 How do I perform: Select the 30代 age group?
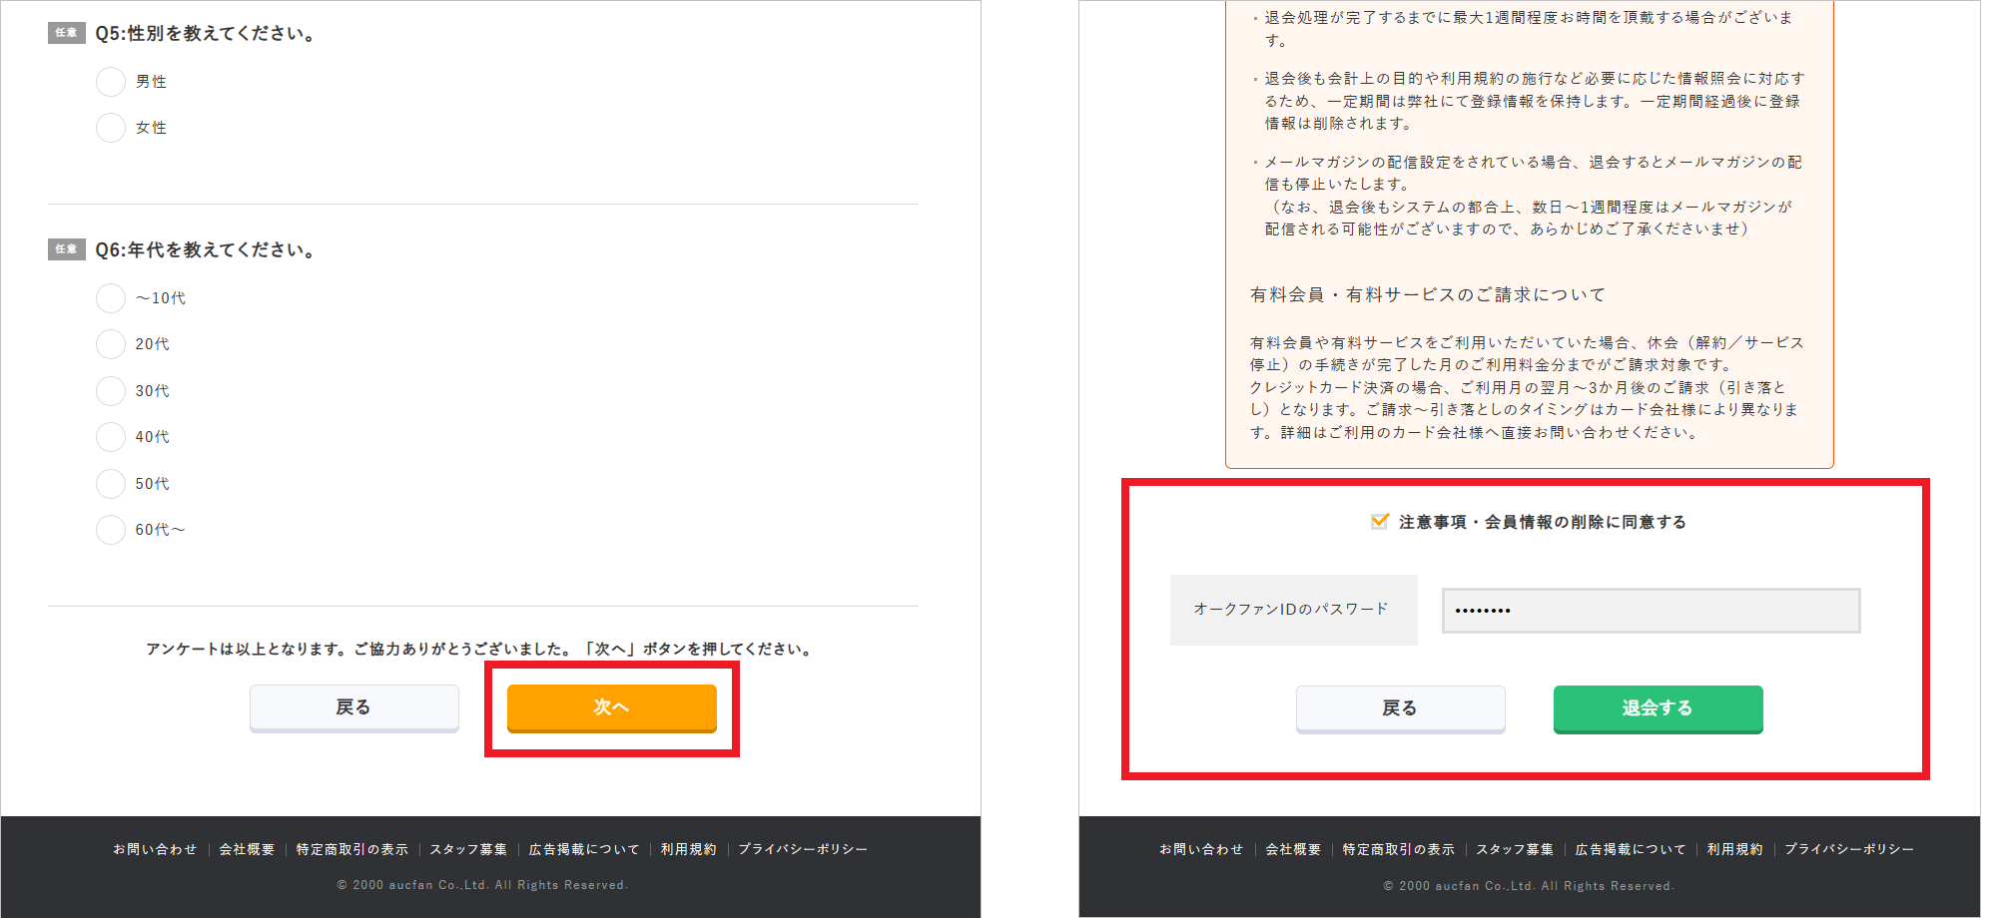click(110, 390)
